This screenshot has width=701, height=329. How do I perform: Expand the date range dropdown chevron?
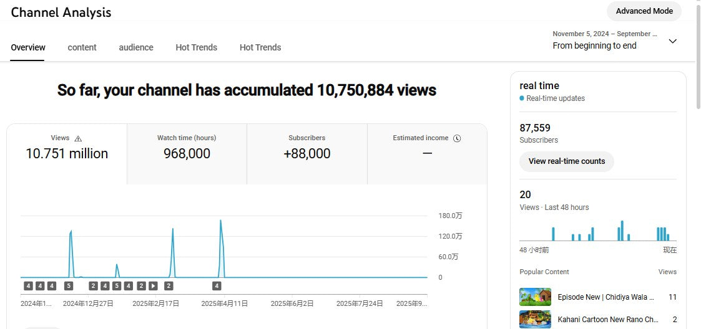(x=672, y=41)
